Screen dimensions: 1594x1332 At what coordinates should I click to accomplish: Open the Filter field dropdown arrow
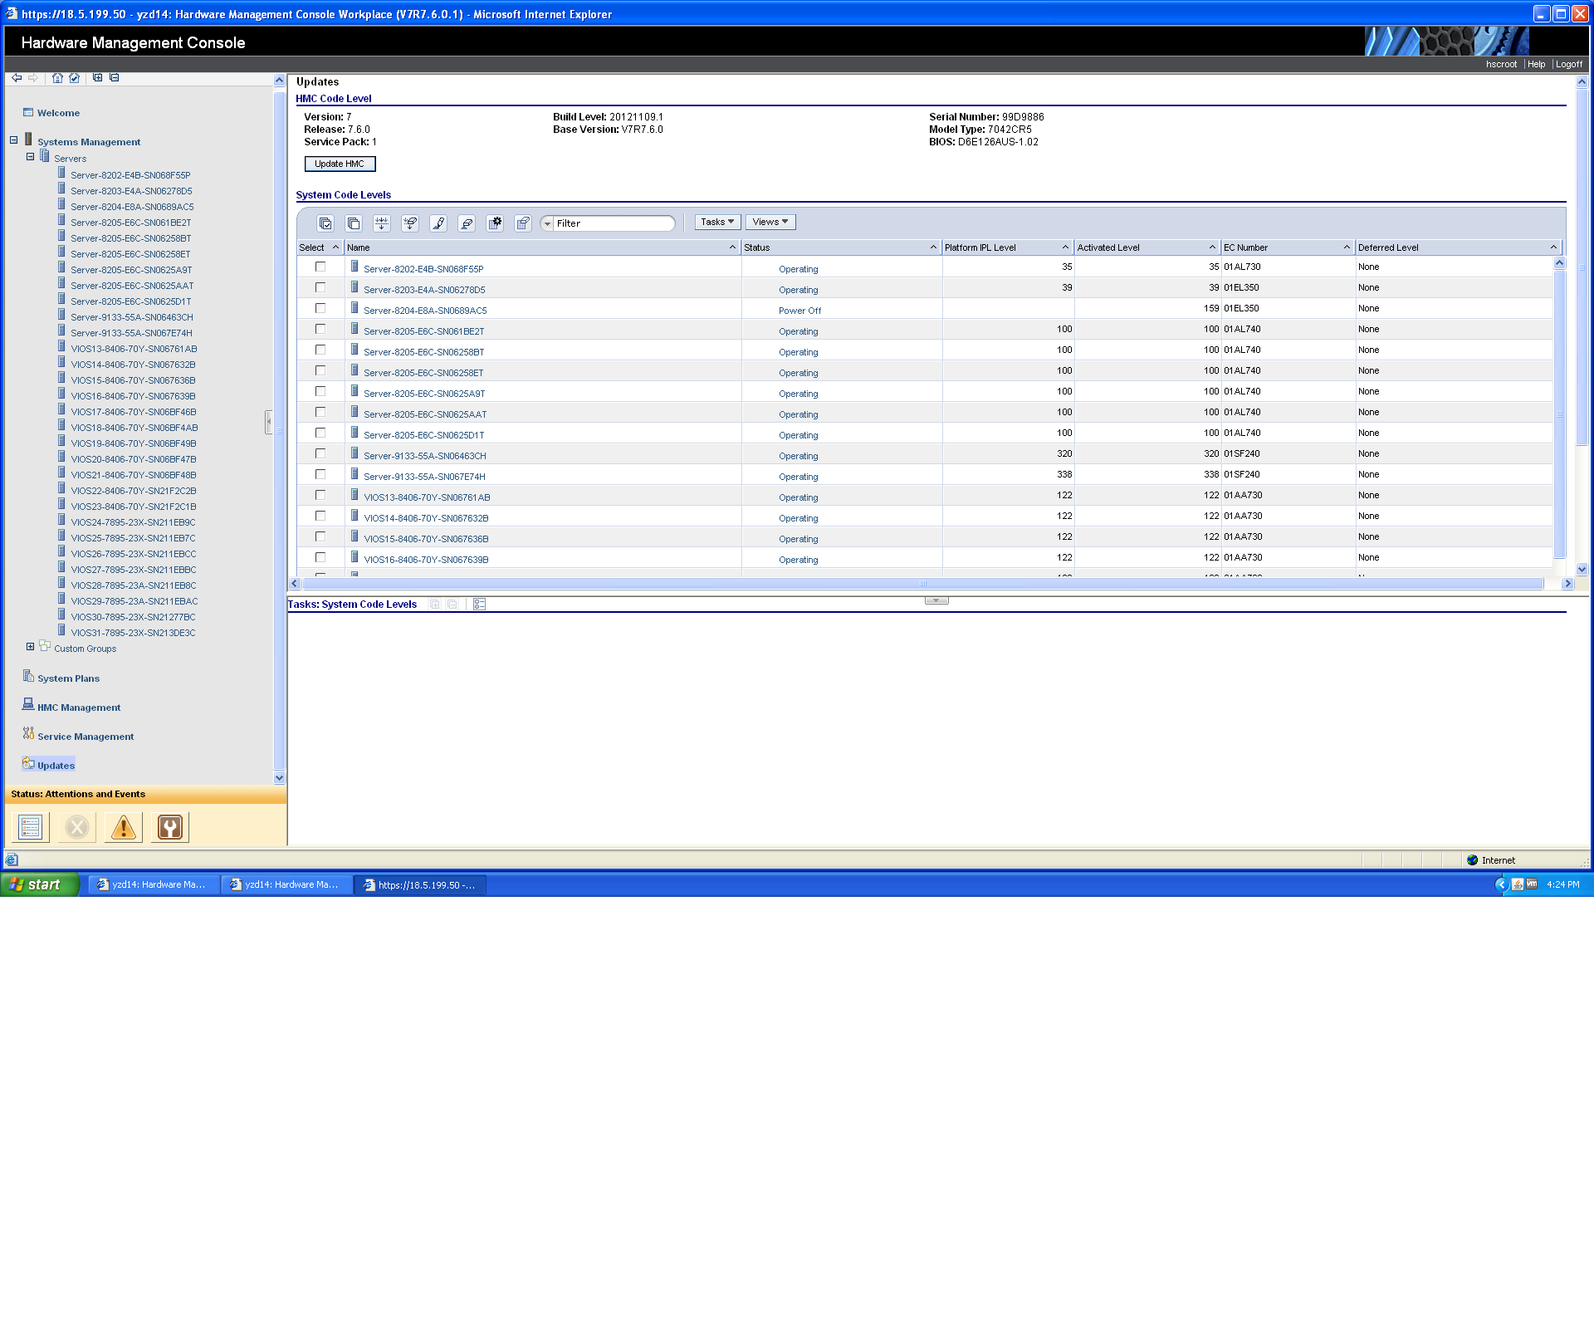(x=547, y=224)
